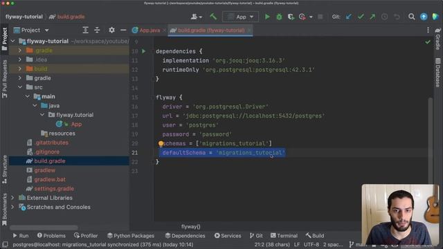Update project with Git blue arrow
443x249 pixels.
click(x=349, y=17)
